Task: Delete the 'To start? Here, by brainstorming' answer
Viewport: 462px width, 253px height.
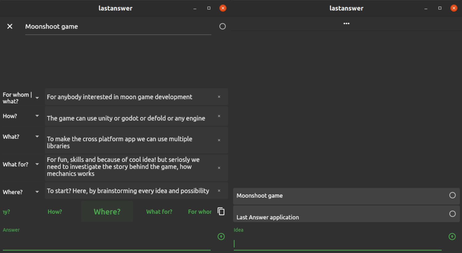Action: pos(219,191)
